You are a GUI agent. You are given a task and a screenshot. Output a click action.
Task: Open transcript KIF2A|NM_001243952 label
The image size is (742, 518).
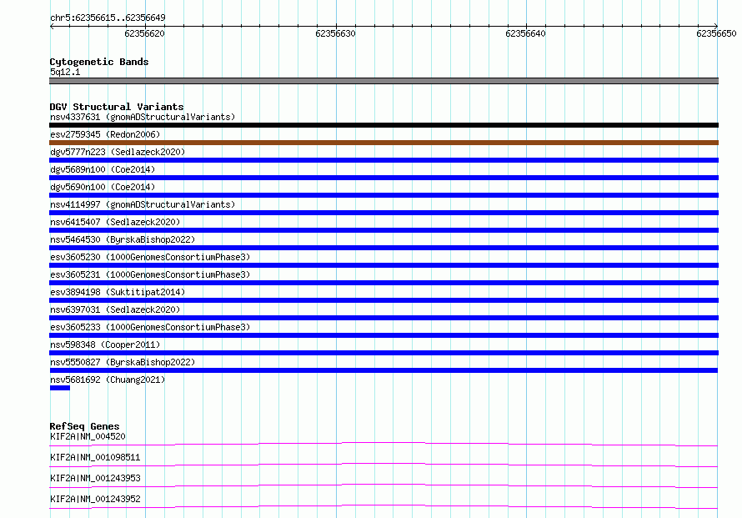(95, 499)
